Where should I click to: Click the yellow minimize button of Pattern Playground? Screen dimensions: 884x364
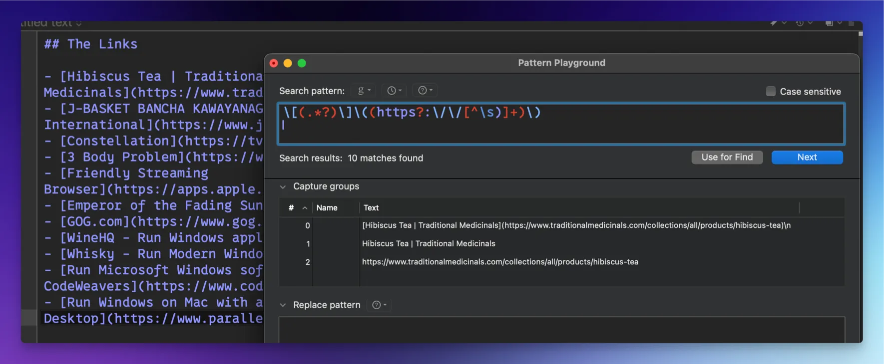coord(288,63)
